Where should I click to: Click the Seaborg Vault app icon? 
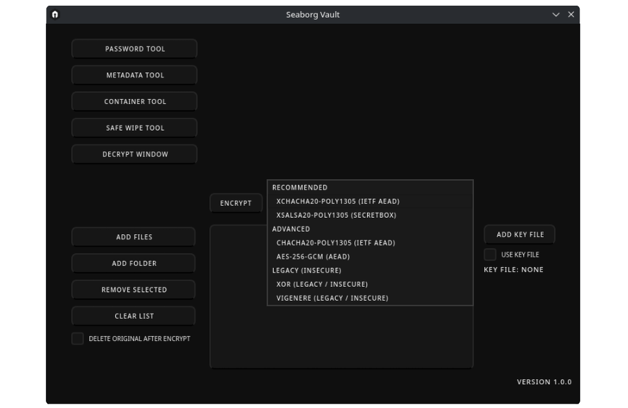(x=55, y=14)
